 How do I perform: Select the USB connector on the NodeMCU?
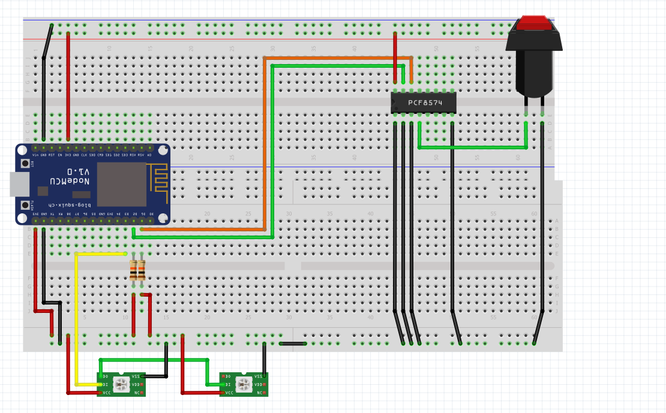20,184
